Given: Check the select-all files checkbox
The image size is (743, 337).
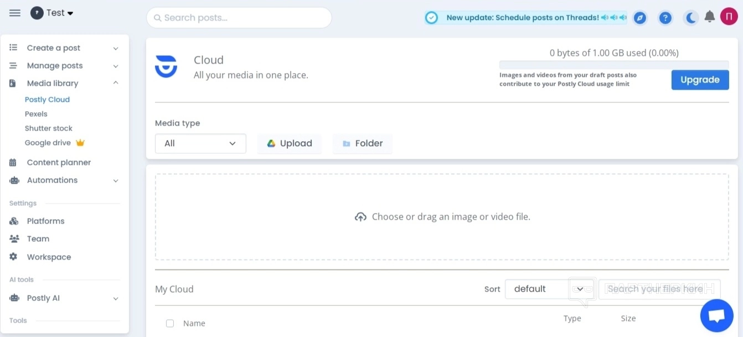Looking at the screenshot, I should pos(170,323).
